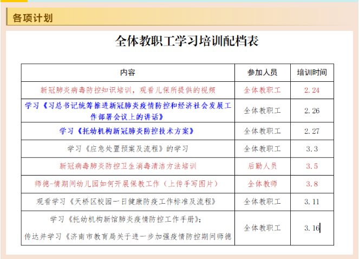This screenshot has height=259, width=359.
Task: Click the text 学习《托幼机构新馆肺炎疫情防控工作手册》
Action: (x=126, y=219)
